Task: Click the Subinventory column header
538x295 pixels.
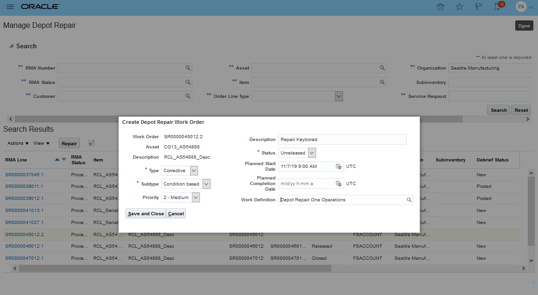Action: [x=451, y=160]
